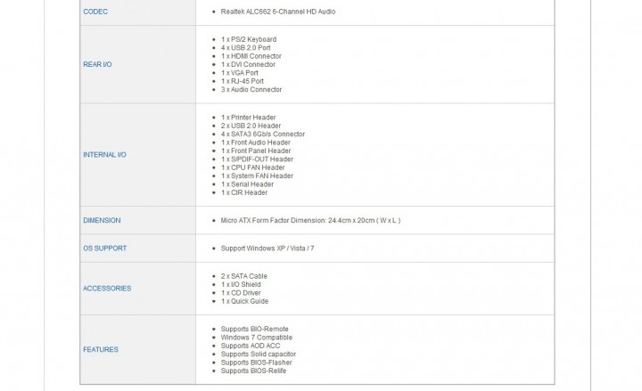Click the INTERNAL I/O row label

[104, 155]
